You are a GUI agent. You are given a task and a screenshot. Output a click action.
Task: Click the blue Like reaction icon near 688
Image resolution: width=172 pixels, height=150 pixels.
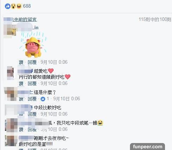pyautogui.click(x=8, y=6)
